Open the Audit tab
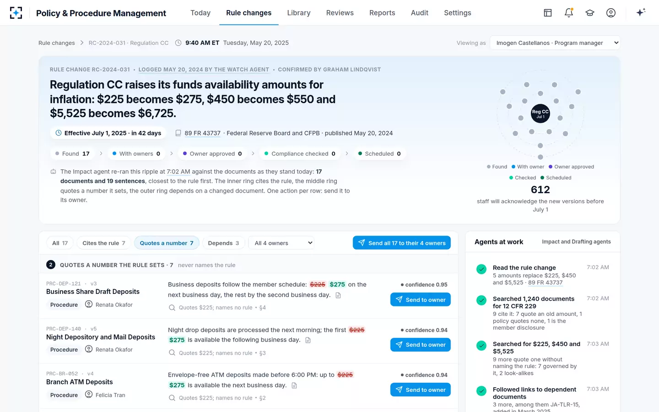This screenshot has height=412, width=659. tap(420, 13)
